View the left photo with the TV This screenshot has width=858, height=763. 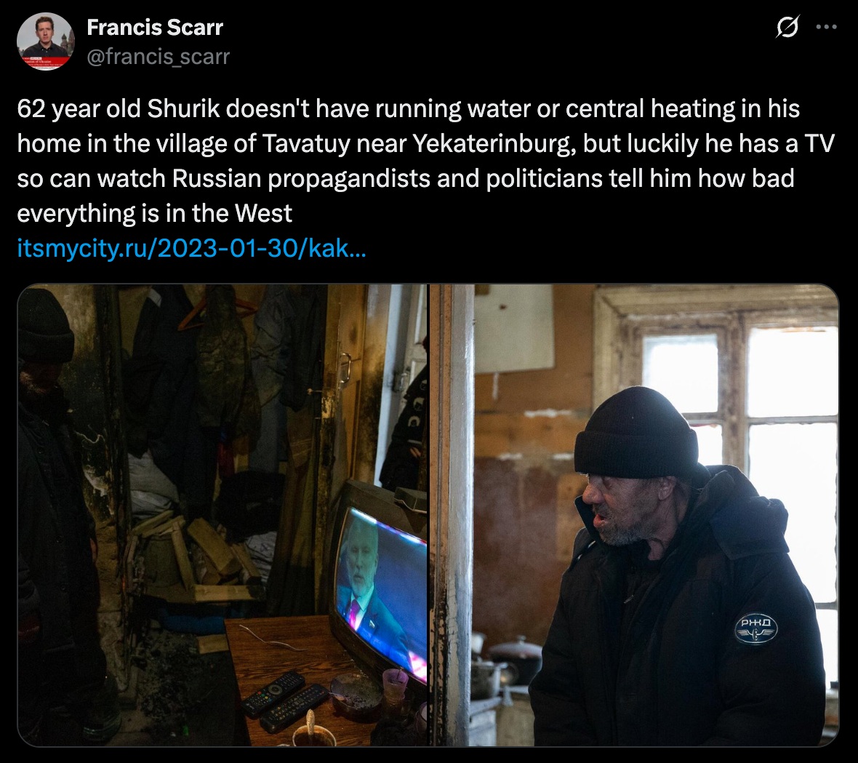(x=222, y=515)
